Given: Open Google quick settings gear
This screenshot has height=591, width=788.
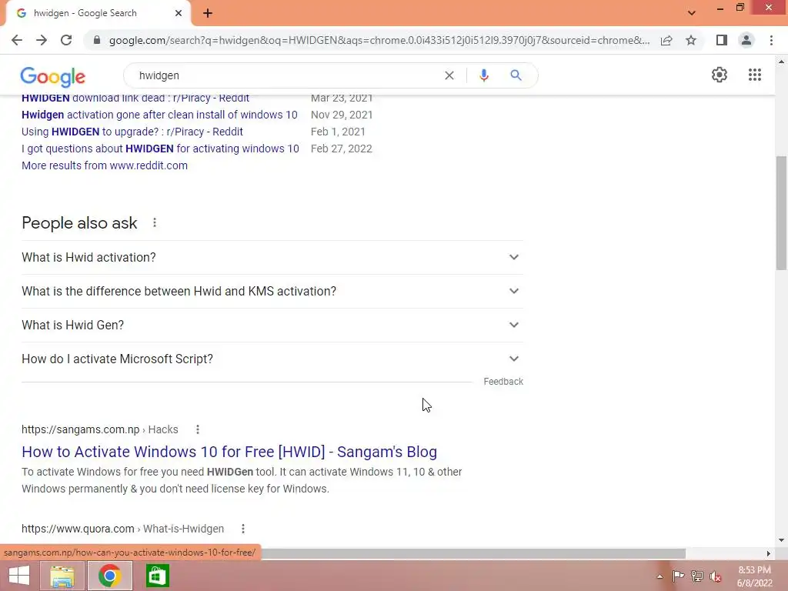Looking at the screenshot, I should point(720,75).
